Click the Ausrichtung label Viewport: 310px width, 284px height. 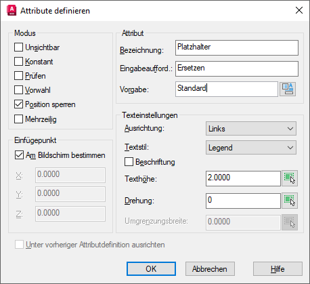145,128
